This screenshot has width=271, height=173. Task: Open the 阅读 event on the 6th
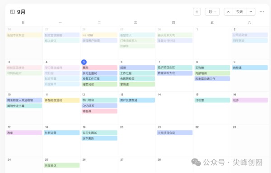(137, 68)
